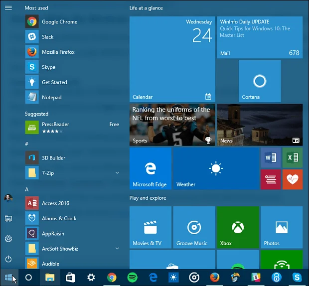Launch 3D Builder
This screenshot has width=309, height=286.
click(72, 158)
